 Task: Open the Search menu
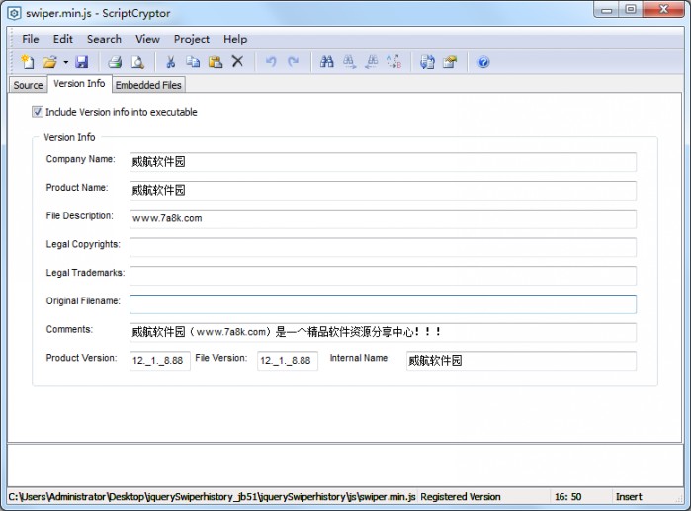[104, 39]
